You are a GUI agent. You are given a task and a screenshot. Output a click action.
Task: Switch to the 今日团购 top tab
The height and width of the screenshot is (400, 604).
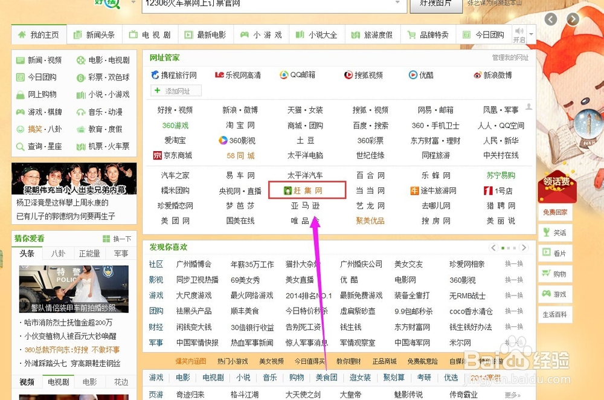click(483, 34)
